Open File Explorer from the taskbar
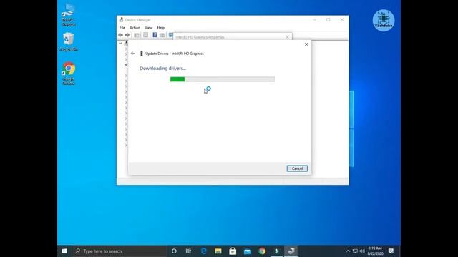 [218, 251]
